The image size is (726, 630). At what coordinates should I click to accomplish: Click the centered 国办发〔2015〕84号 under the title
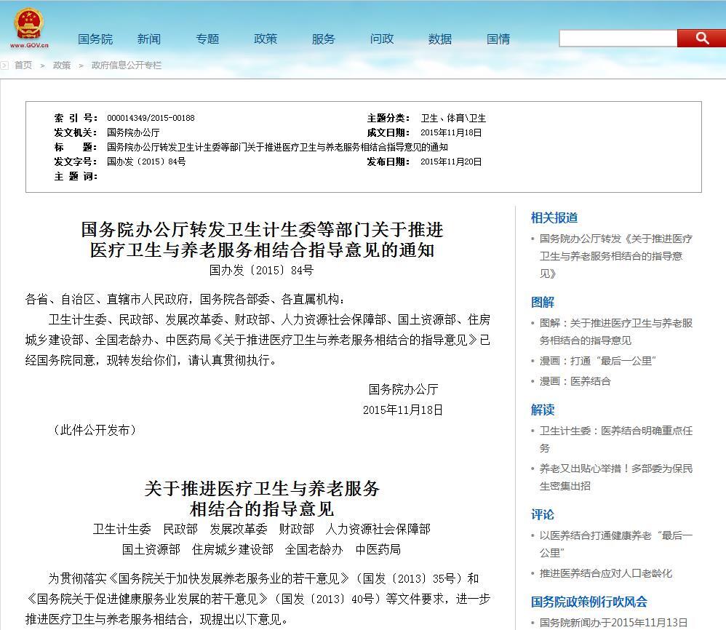(262, 270)
